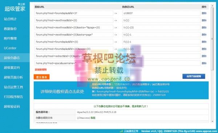Click original URL field forumdisplay&fid={0}
Image resolution: width=218 pixels, height=133 pixels.
pos(74,42)
